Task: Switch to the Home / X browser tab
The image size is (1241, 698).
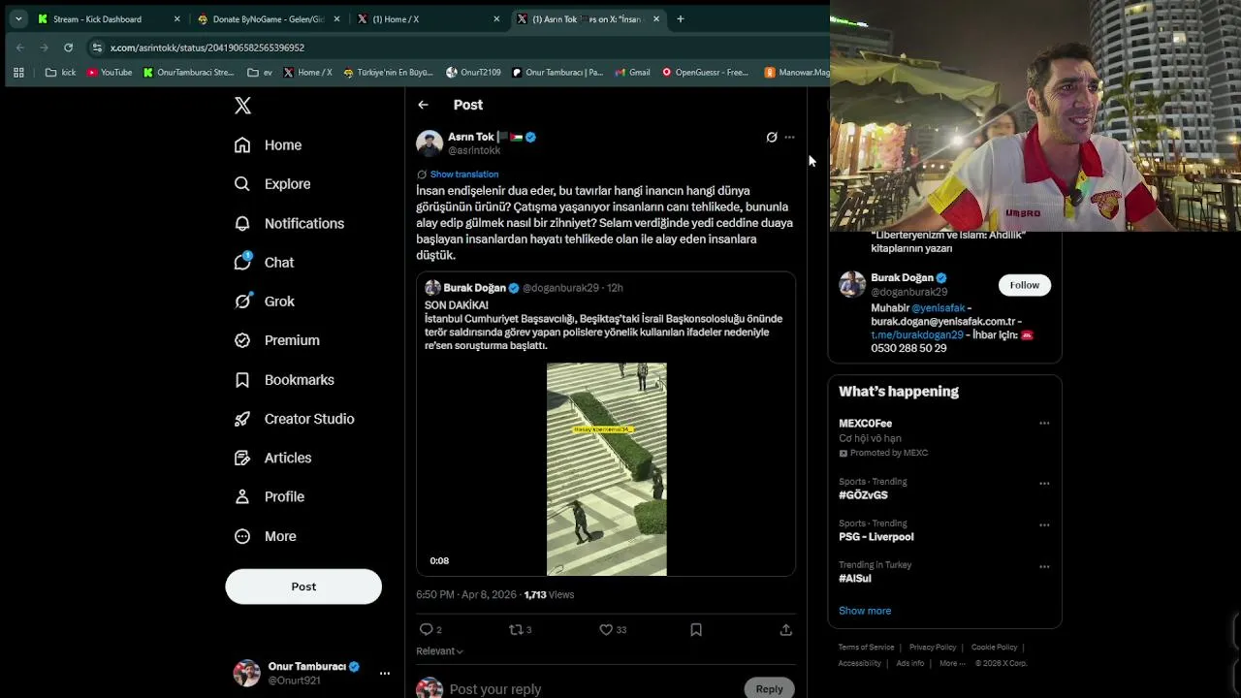Action: [429, 19]
